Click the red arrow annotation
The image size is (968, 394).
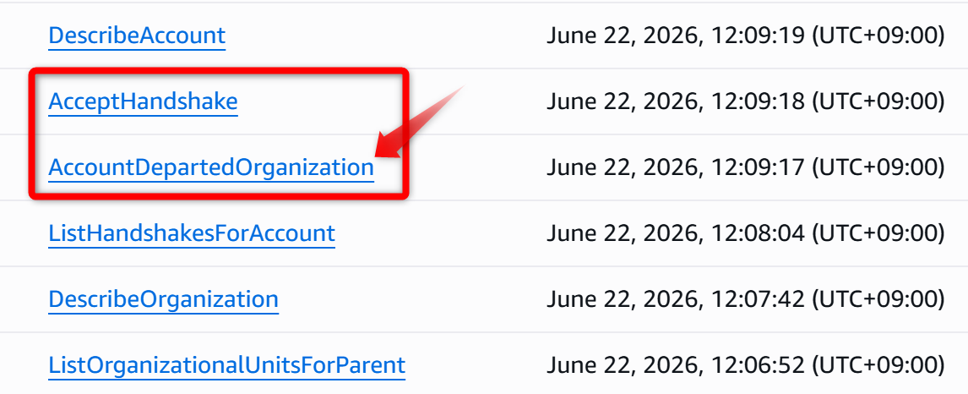[x=418, y=123]
